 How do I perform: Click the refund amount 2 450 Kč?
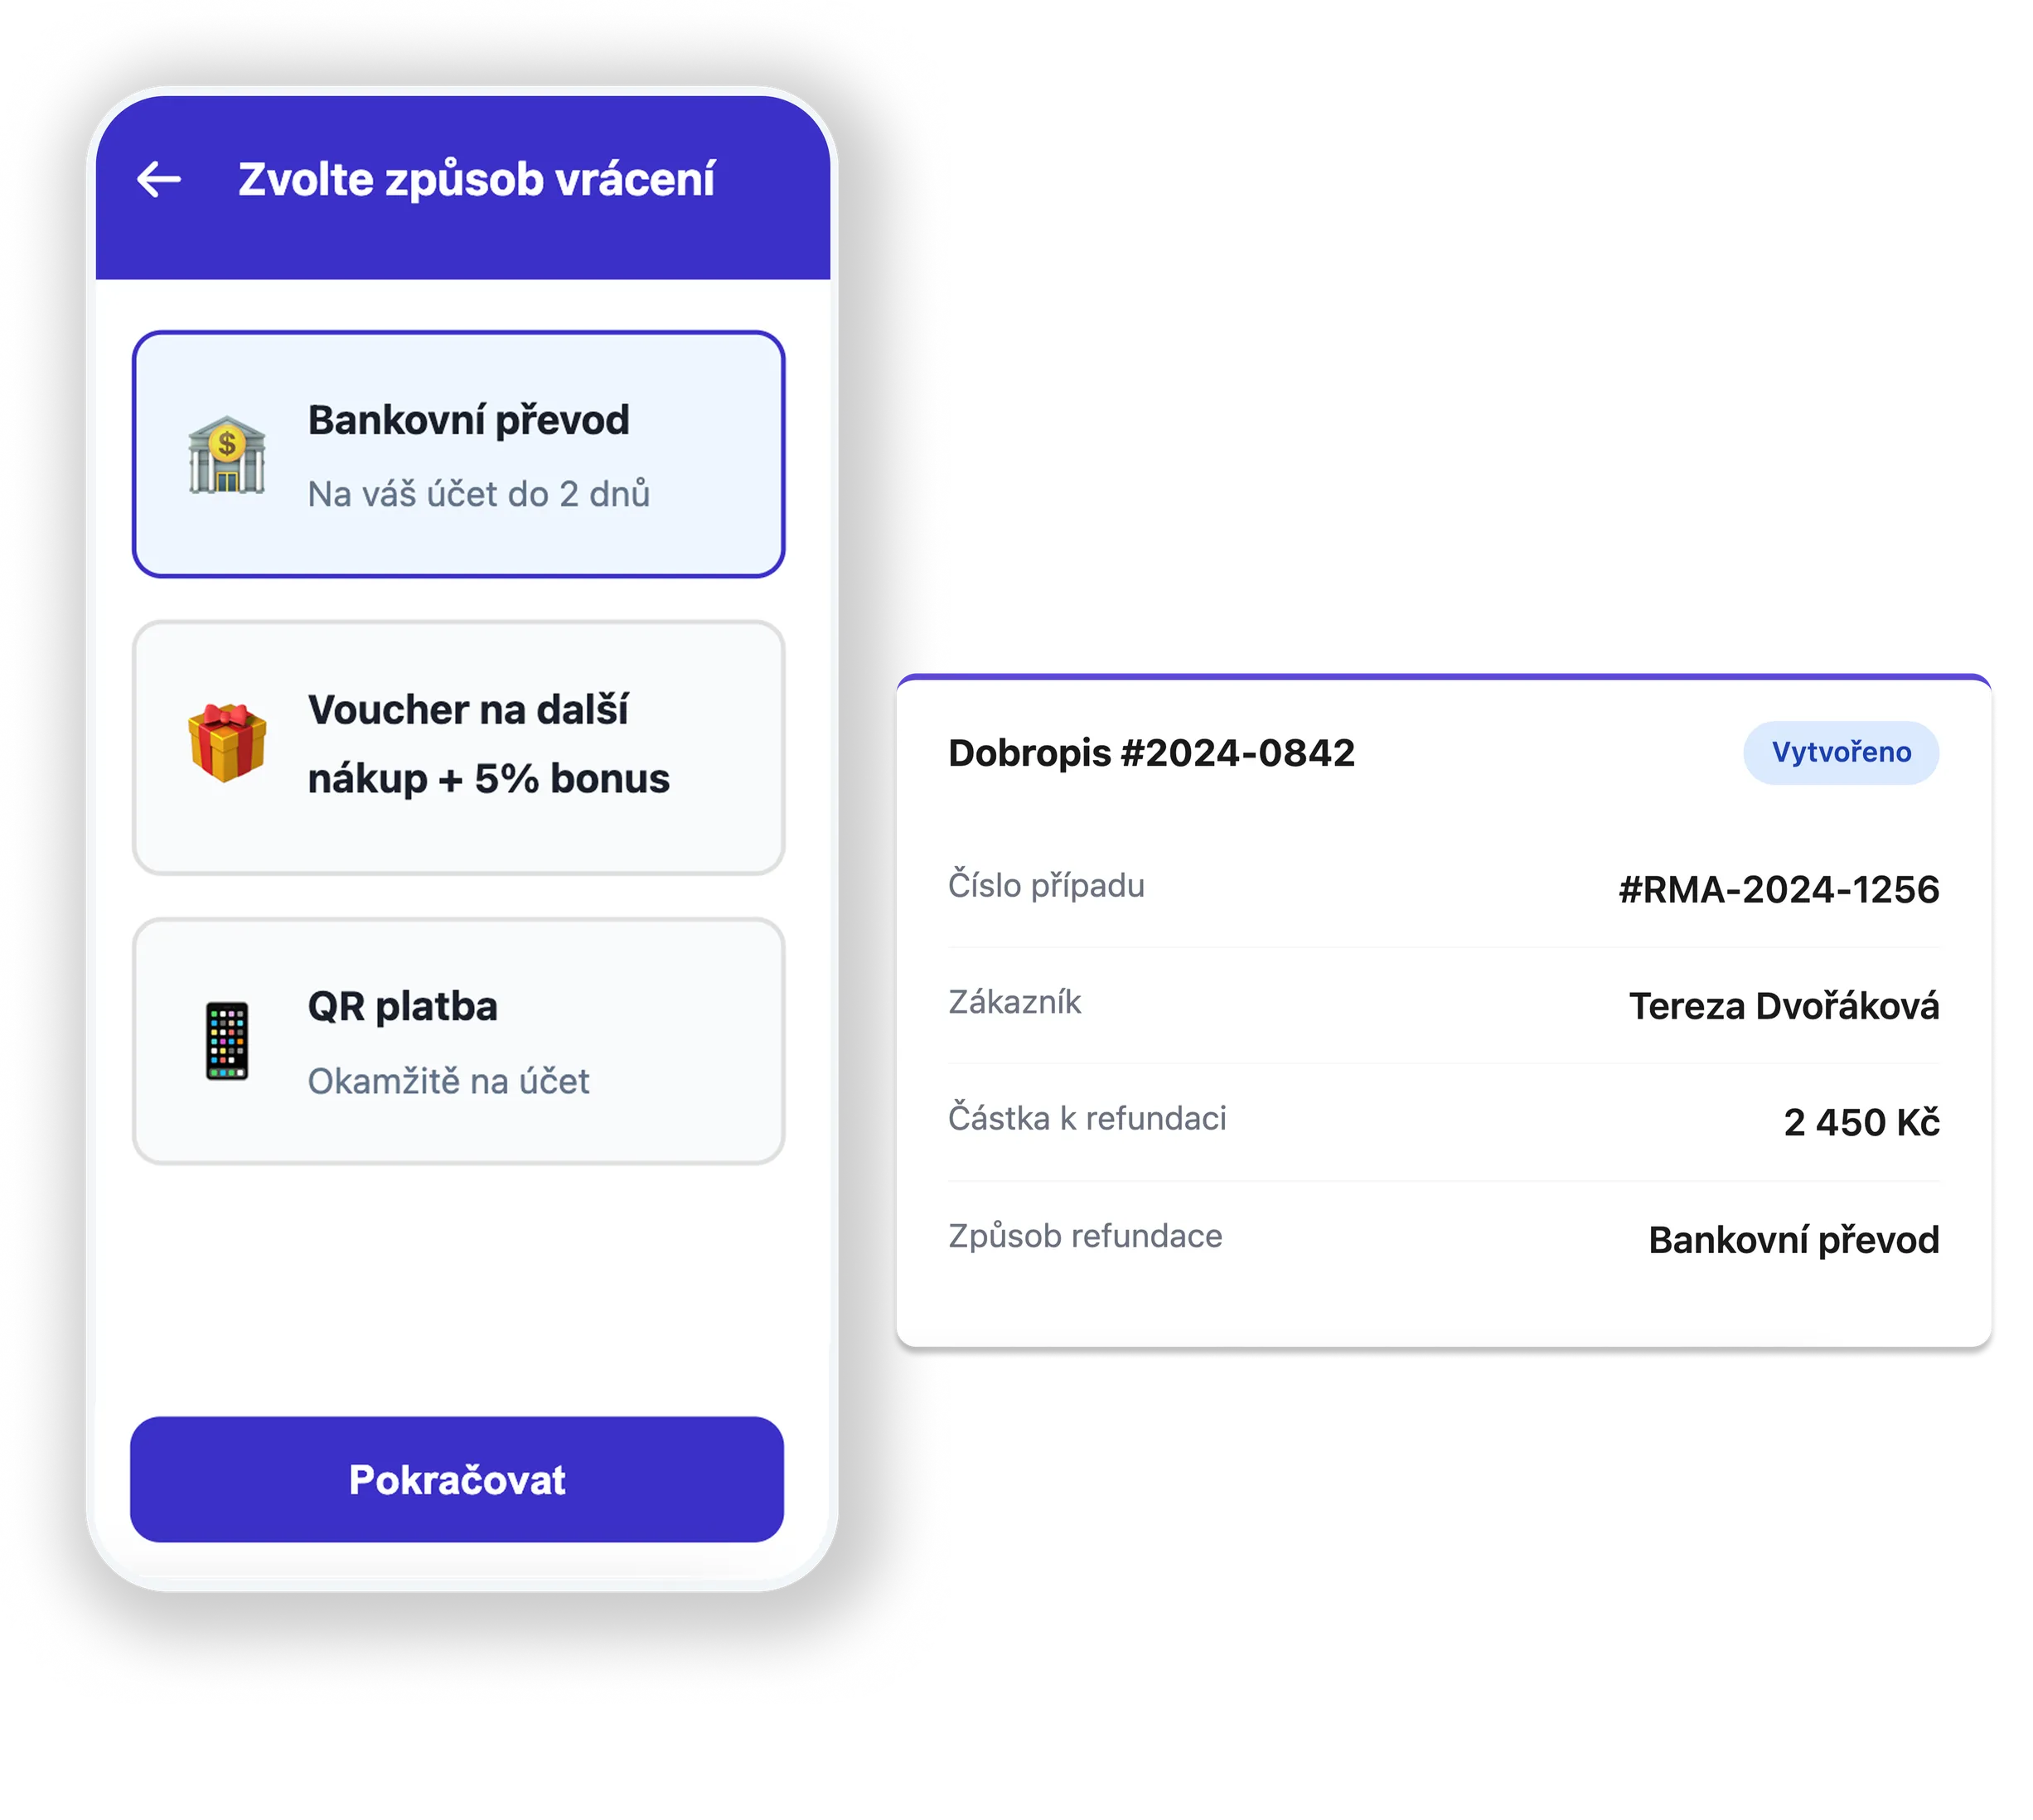(x=1862, y=1122)
